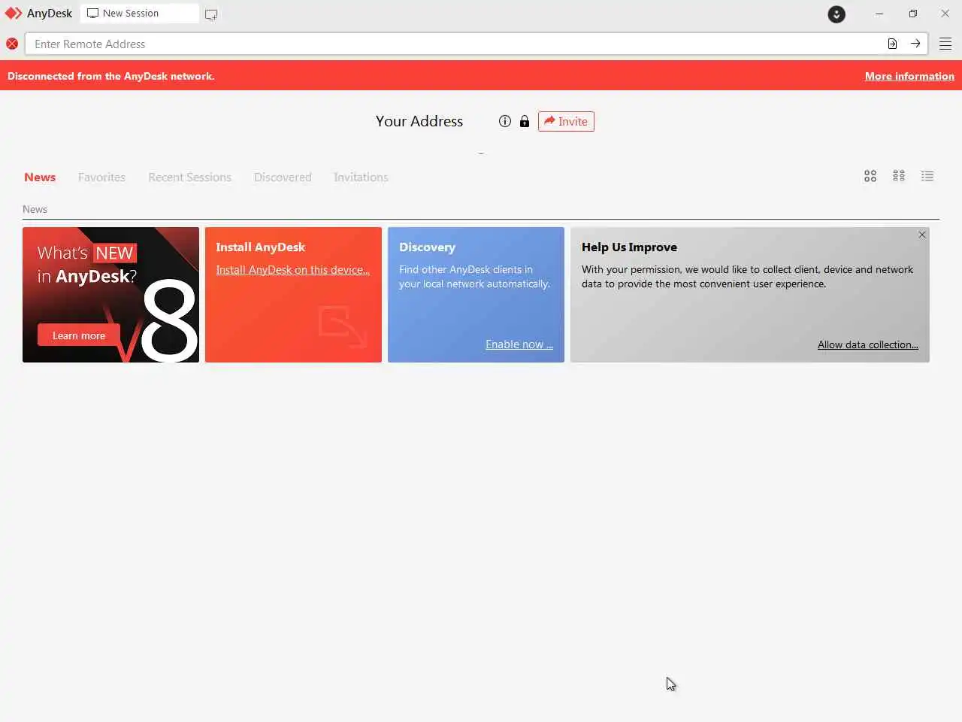This screenshot has height=722, width=962.
Task: Open the News tab
Action: 40,177
